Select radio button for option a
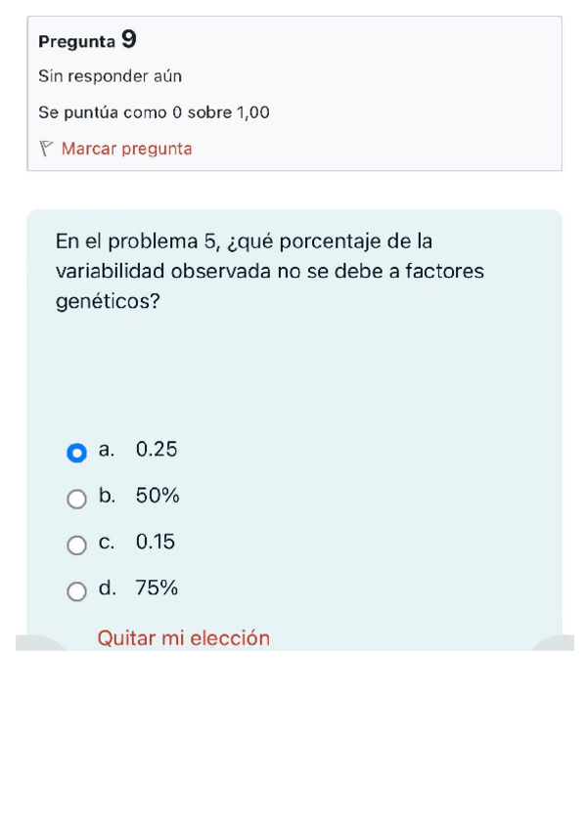 click(76, 453)
